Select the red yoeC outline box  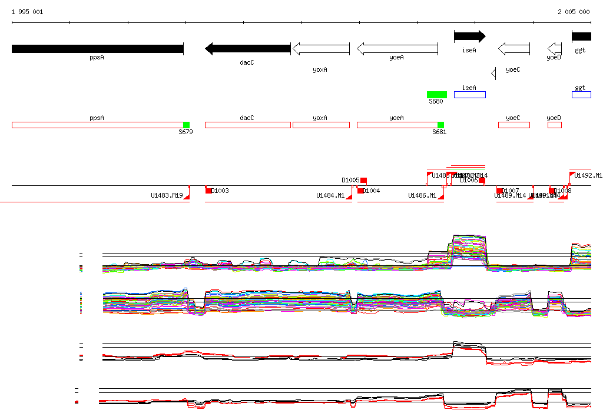(514, 125)
